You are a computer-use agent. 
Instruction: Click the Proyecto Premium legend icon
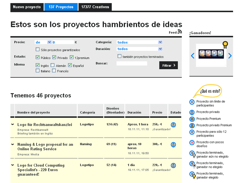[192, 119]
